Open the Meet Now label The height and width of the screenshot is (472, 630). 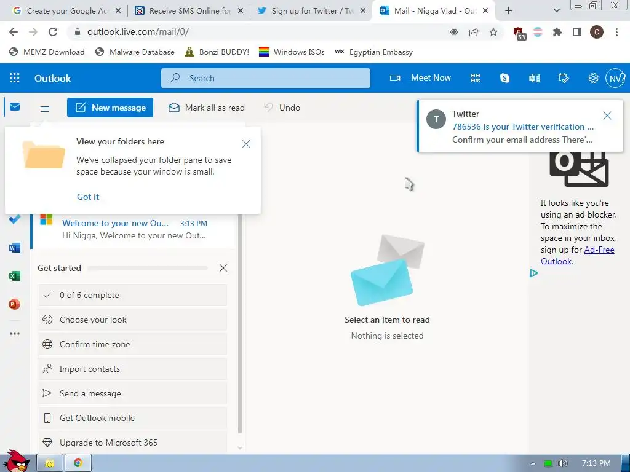coord(431,78)
